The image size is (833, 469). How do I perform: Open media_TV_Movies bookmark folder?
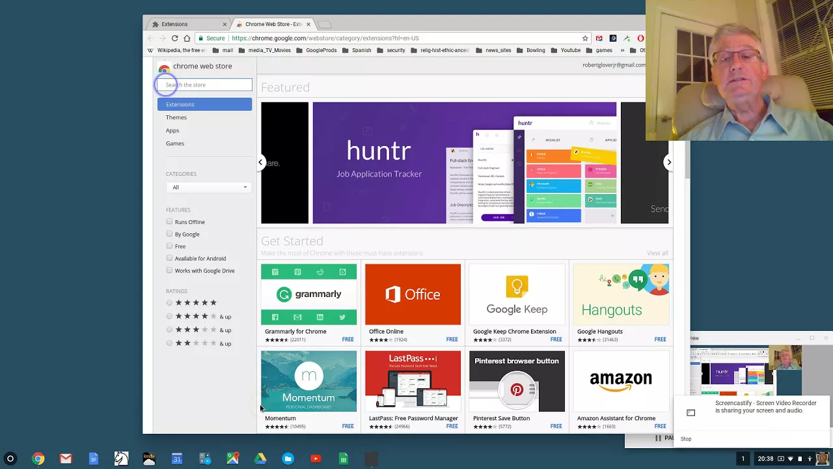[264, 50]
